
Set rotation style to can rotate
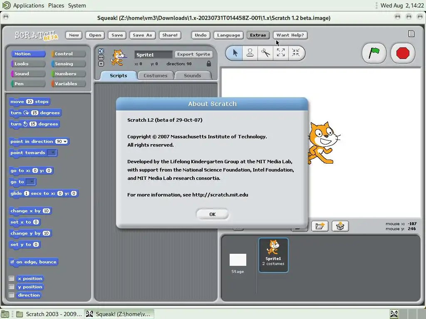click(101, 51)
